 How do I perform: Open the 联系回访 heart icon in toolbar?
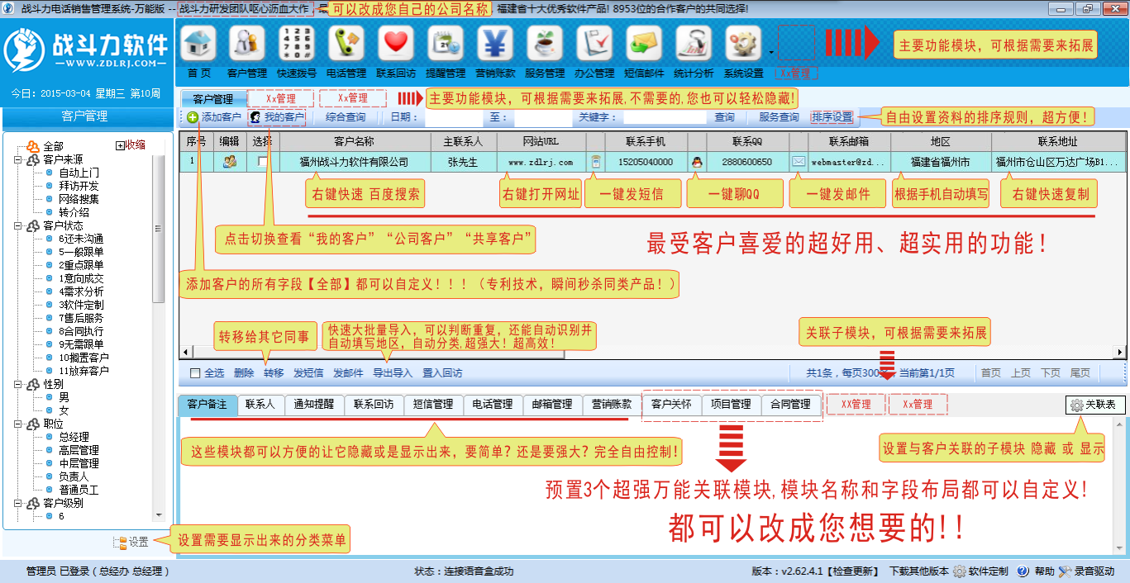(x=396, y=44)
